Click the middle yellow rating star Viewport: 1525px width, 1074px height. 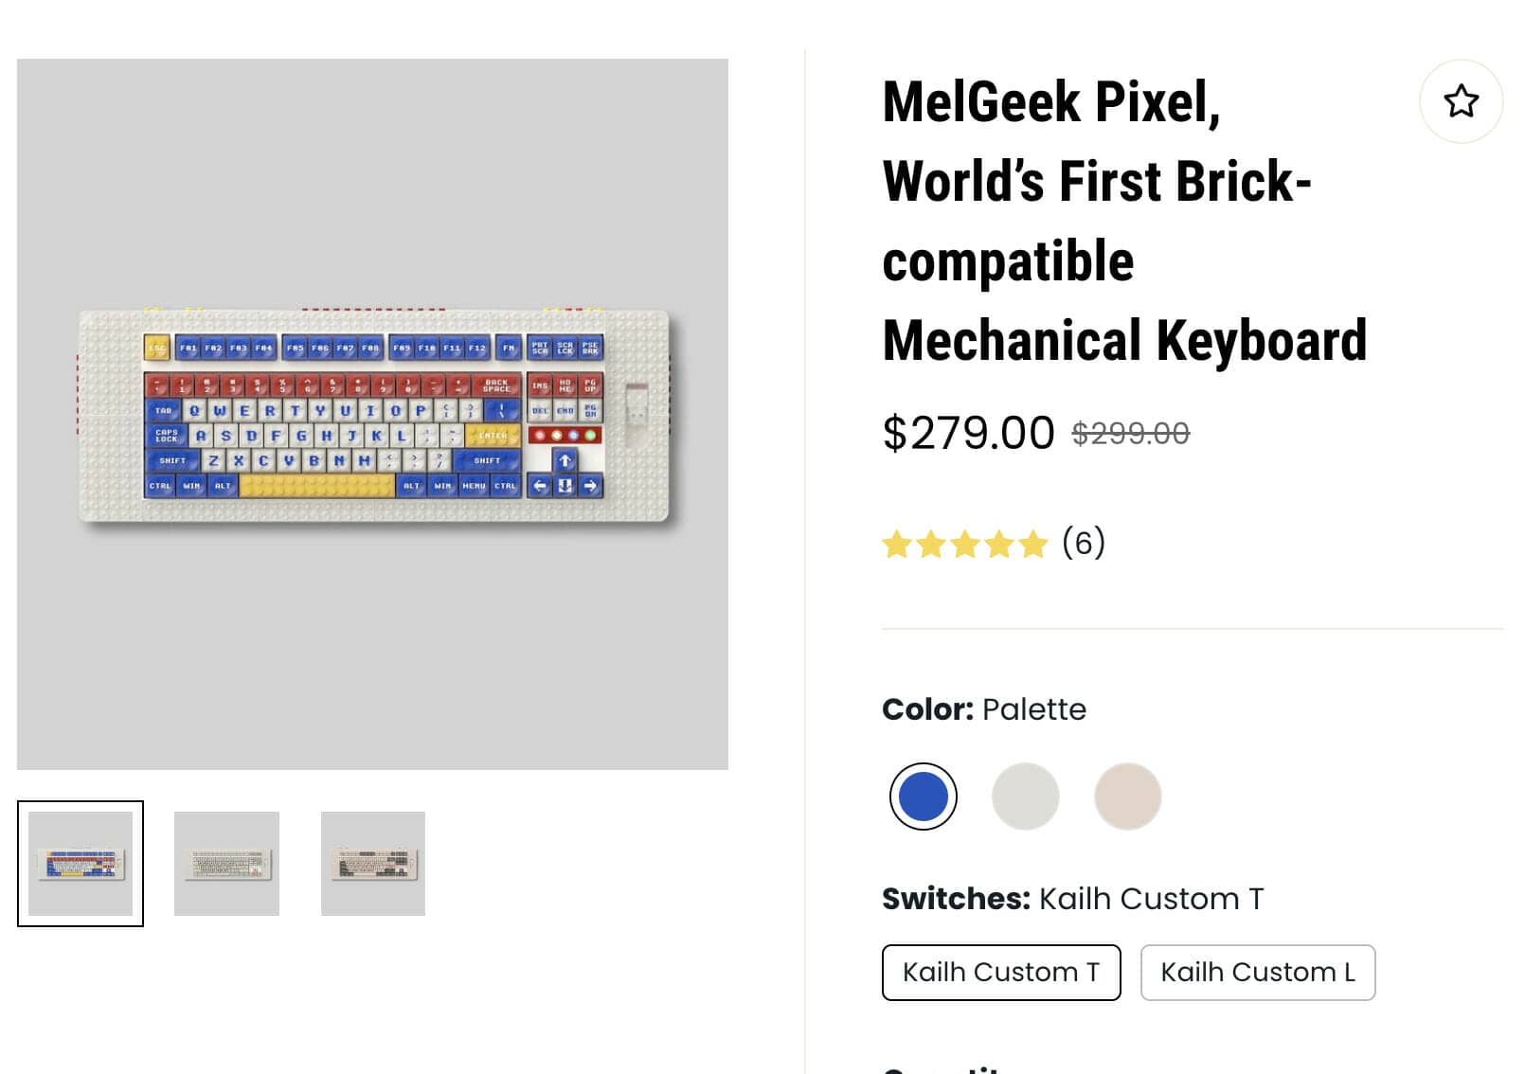[x=965, y=545]
